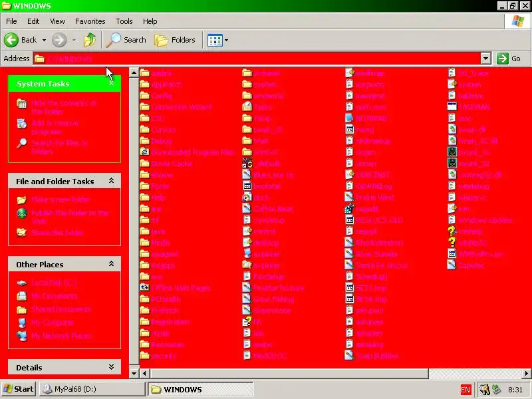
Task: Click the WINDOWS taskbar button
Action: pos(200,389)
